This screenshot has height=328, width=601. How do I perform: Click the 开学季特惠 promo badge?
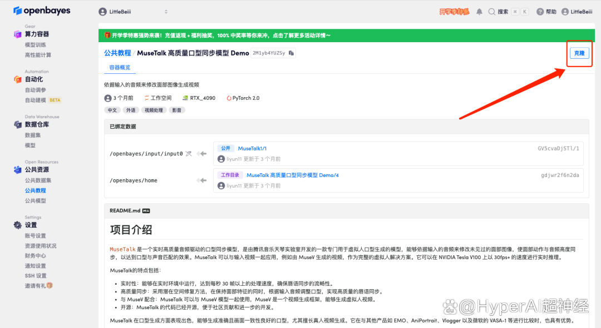[454, 12]
